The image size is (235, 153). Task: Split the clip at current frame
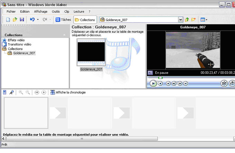point(224,83)
